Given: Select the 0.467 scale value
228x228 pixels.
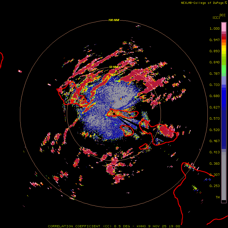Looking at the screenshot, I should coord(215,141).
